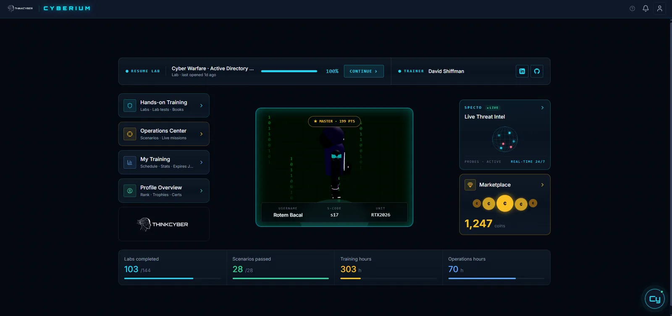Open Profile Overview menu entry

coord(164,191)
